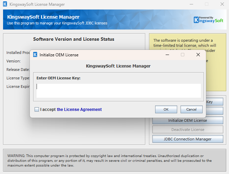Click the KingswaySoft icon in the main title bar
This screenshot has width=229, height=174.
tap(5, 4)
